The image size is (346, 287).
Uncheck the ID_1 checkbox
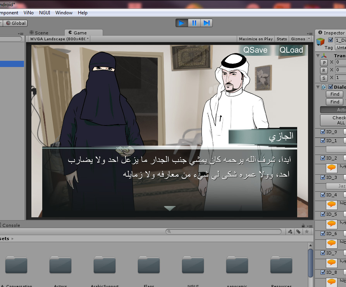[323, 141]
